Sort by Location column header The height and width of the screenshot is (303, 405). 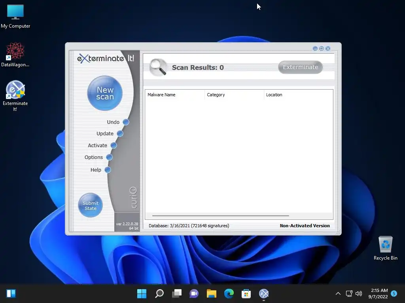click(x=299, y=95)
